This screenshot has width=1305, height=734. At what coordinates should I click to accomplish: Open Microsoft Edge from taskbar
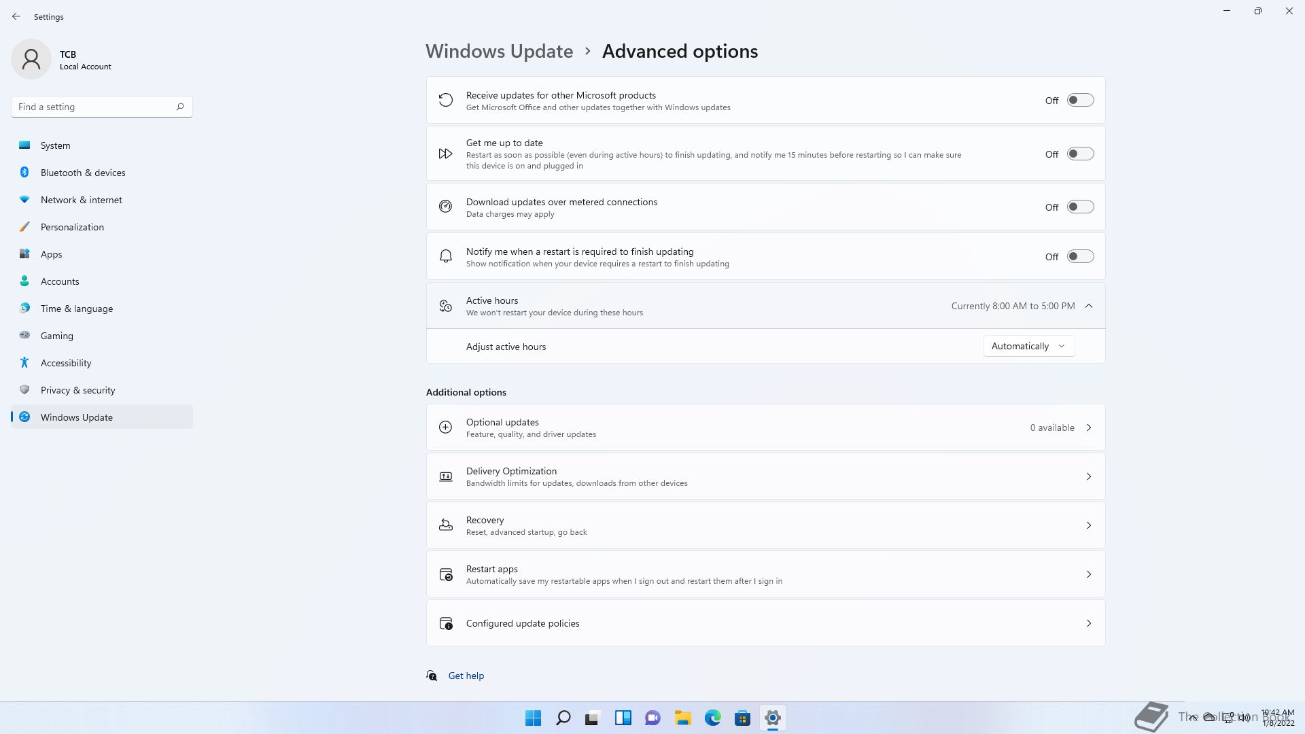point(713,718)
